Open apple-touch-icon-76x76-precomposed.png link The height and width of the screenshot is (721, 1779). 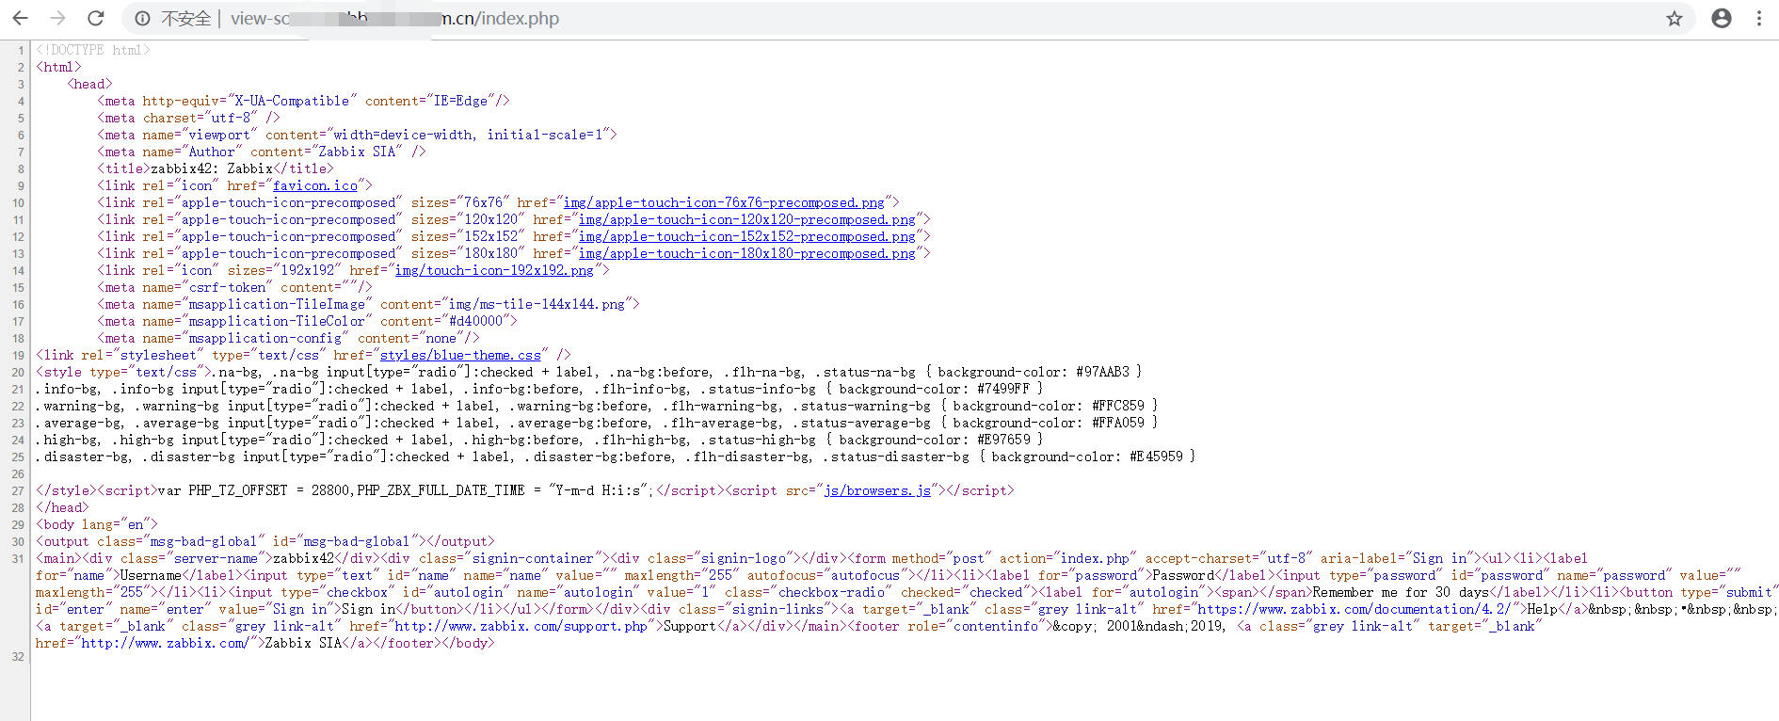point(723,203)
